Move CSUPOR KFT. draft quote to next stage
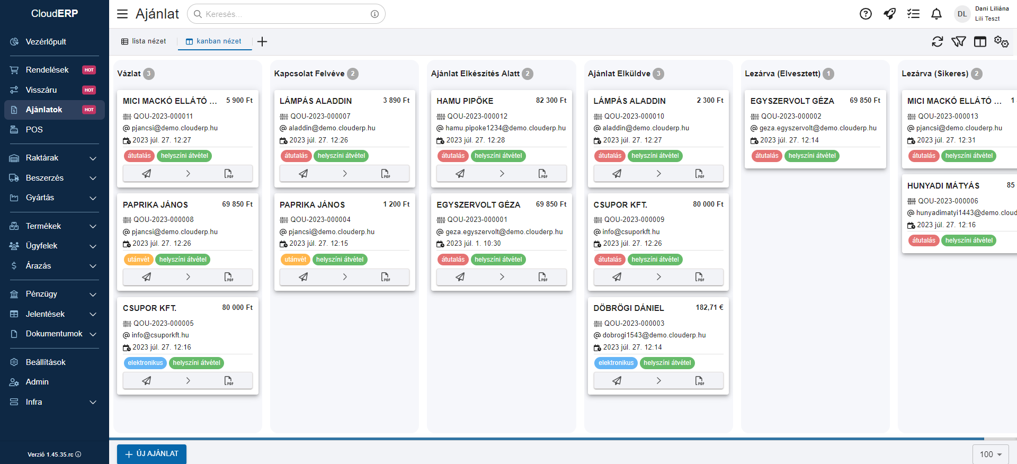Image resolution: width=1017 pixels, height=464 pixels. pyautogui.click(x=188, y=380)
